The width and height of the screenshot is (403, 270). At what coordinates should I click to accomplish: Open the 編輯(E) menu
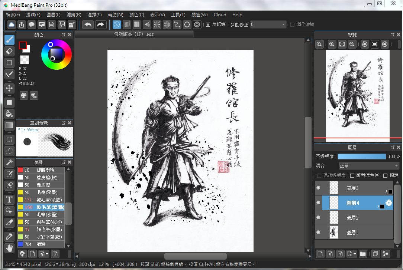33,15
